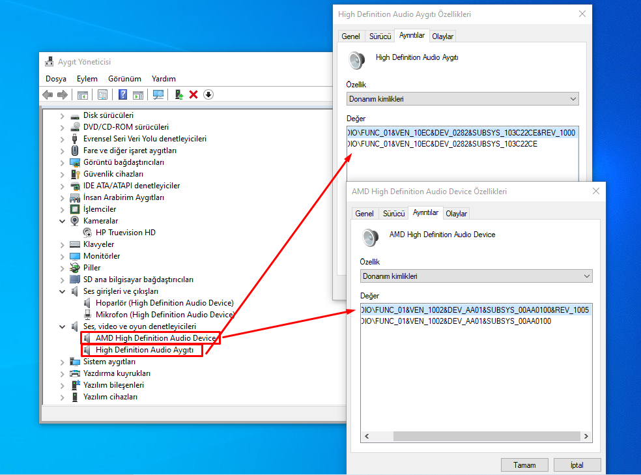641x475 pixels.
Task: Click the Tamam button
Action: [524, 465]
